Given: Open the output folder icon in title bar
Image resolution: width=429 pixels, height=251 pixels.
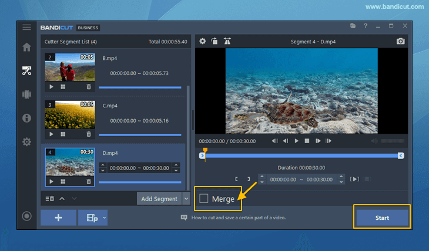Looking at the screenshot, I should coord(353,26).
